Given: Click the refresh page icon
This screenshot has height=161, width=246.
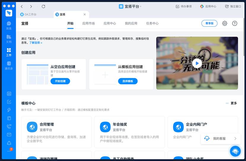Looking at the screenshot, I should [43, 6].
